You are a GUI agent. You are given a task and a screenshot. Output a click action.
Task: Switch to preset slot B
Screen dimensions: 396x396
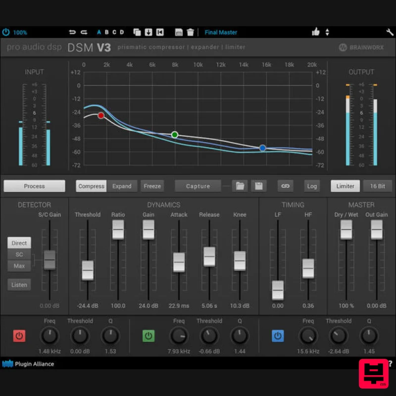coord(107,32)
